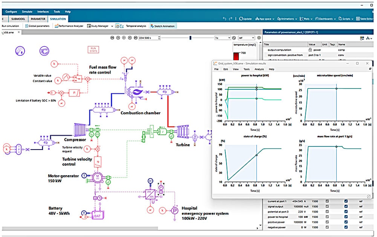This screenshot has width=377, height=237.
Task: Click the red temperature color scale bar
Action: pos(236,56)
